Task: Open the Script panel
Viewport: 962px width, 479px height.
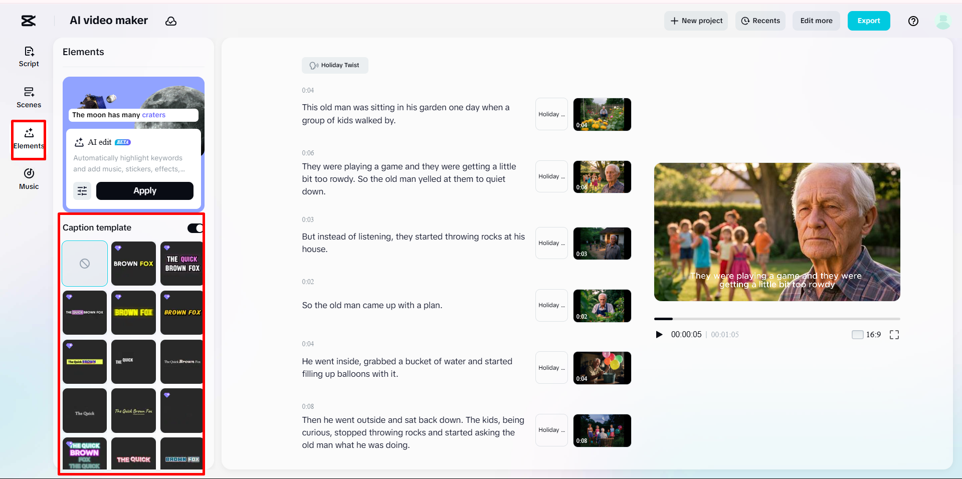Action: tap(29, 56)
